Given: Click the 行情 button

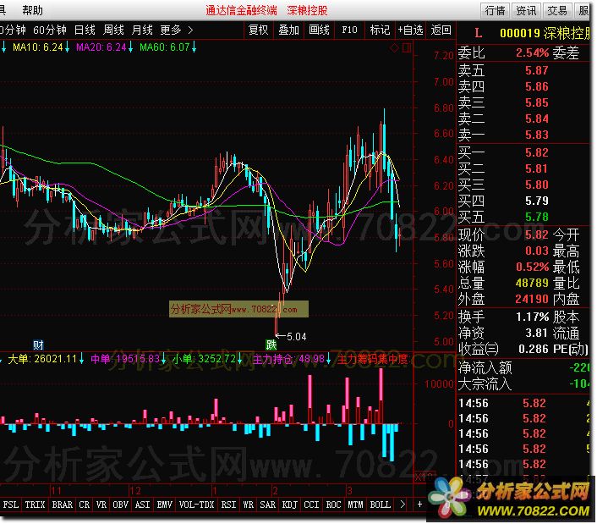Looking at the screenshot, I should (495, 10).
